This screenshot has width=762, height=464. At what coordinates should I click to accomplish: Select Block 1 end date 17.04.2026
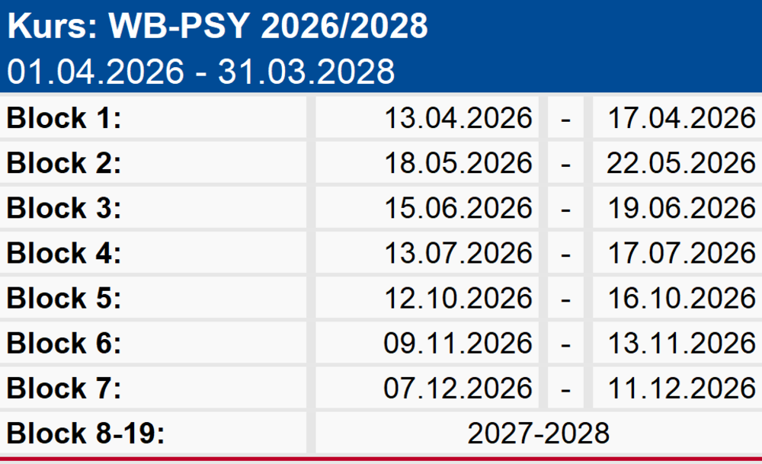(x=681, y=118)
